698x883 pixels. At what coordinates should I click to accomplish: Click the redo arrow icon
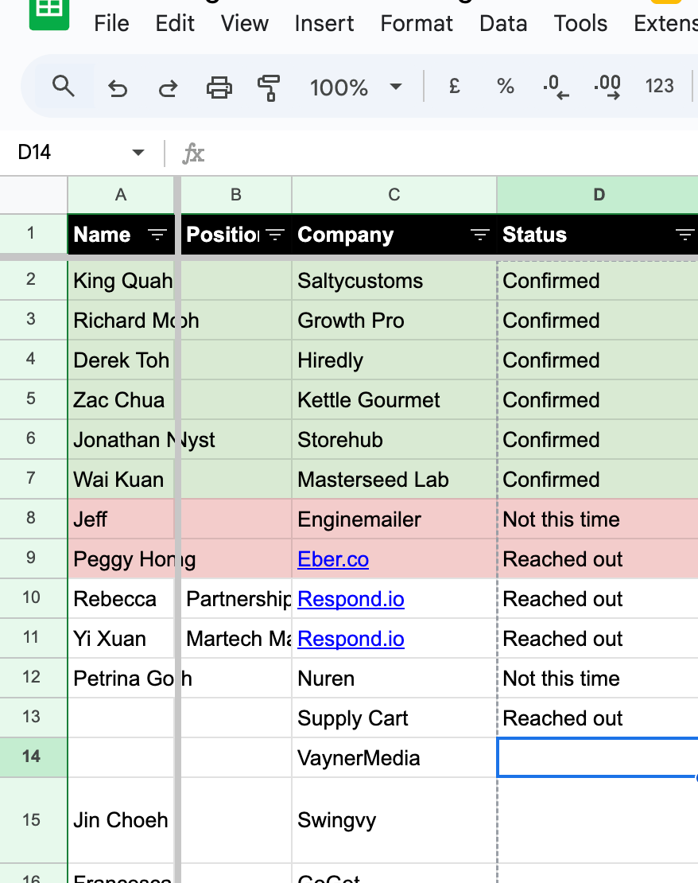coord(168,88)
